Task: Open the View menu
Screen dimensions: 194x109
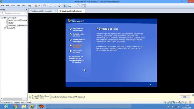Action: point(13,6)
